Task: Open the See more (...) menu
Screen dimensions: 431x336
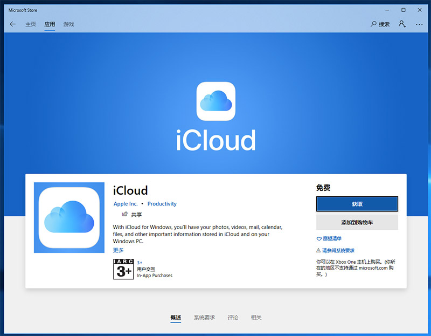Action: [419, 24]
